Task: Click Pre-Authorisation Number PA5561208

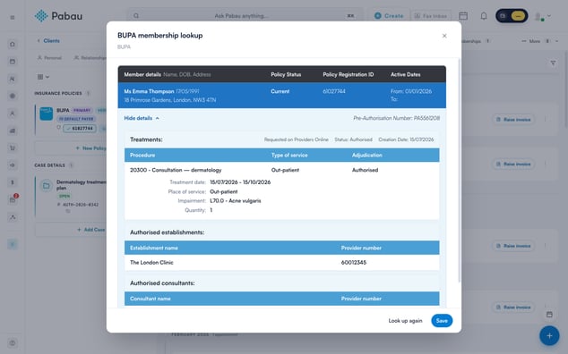Action: tap(396, 118)
